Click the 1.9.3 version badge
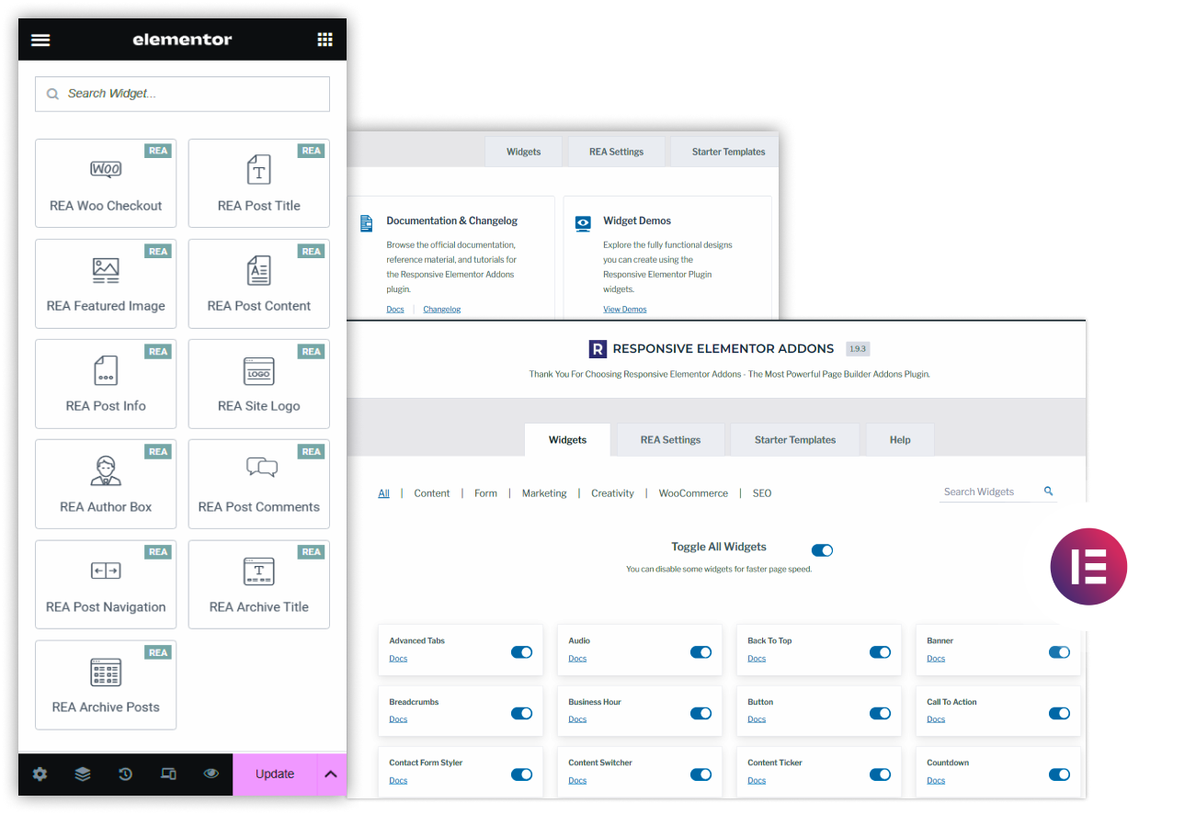The width and height of the screenshot is (1196, 814). click(x=858, y=349)
